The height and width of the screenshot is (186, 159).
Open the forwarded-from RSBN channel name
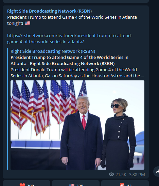click(x=50, y=11)
